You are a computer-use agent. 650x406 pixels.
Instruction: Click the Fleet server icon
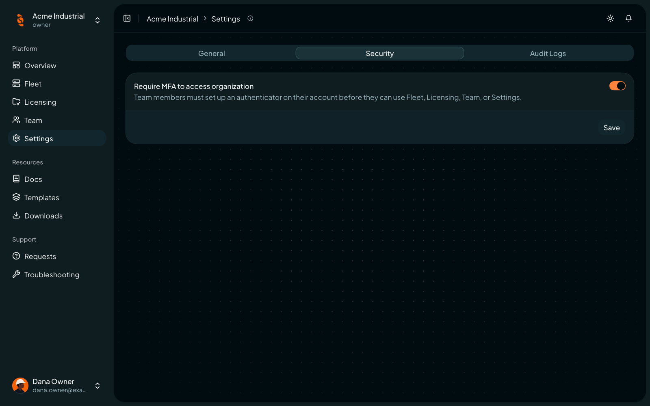point(16,83)
